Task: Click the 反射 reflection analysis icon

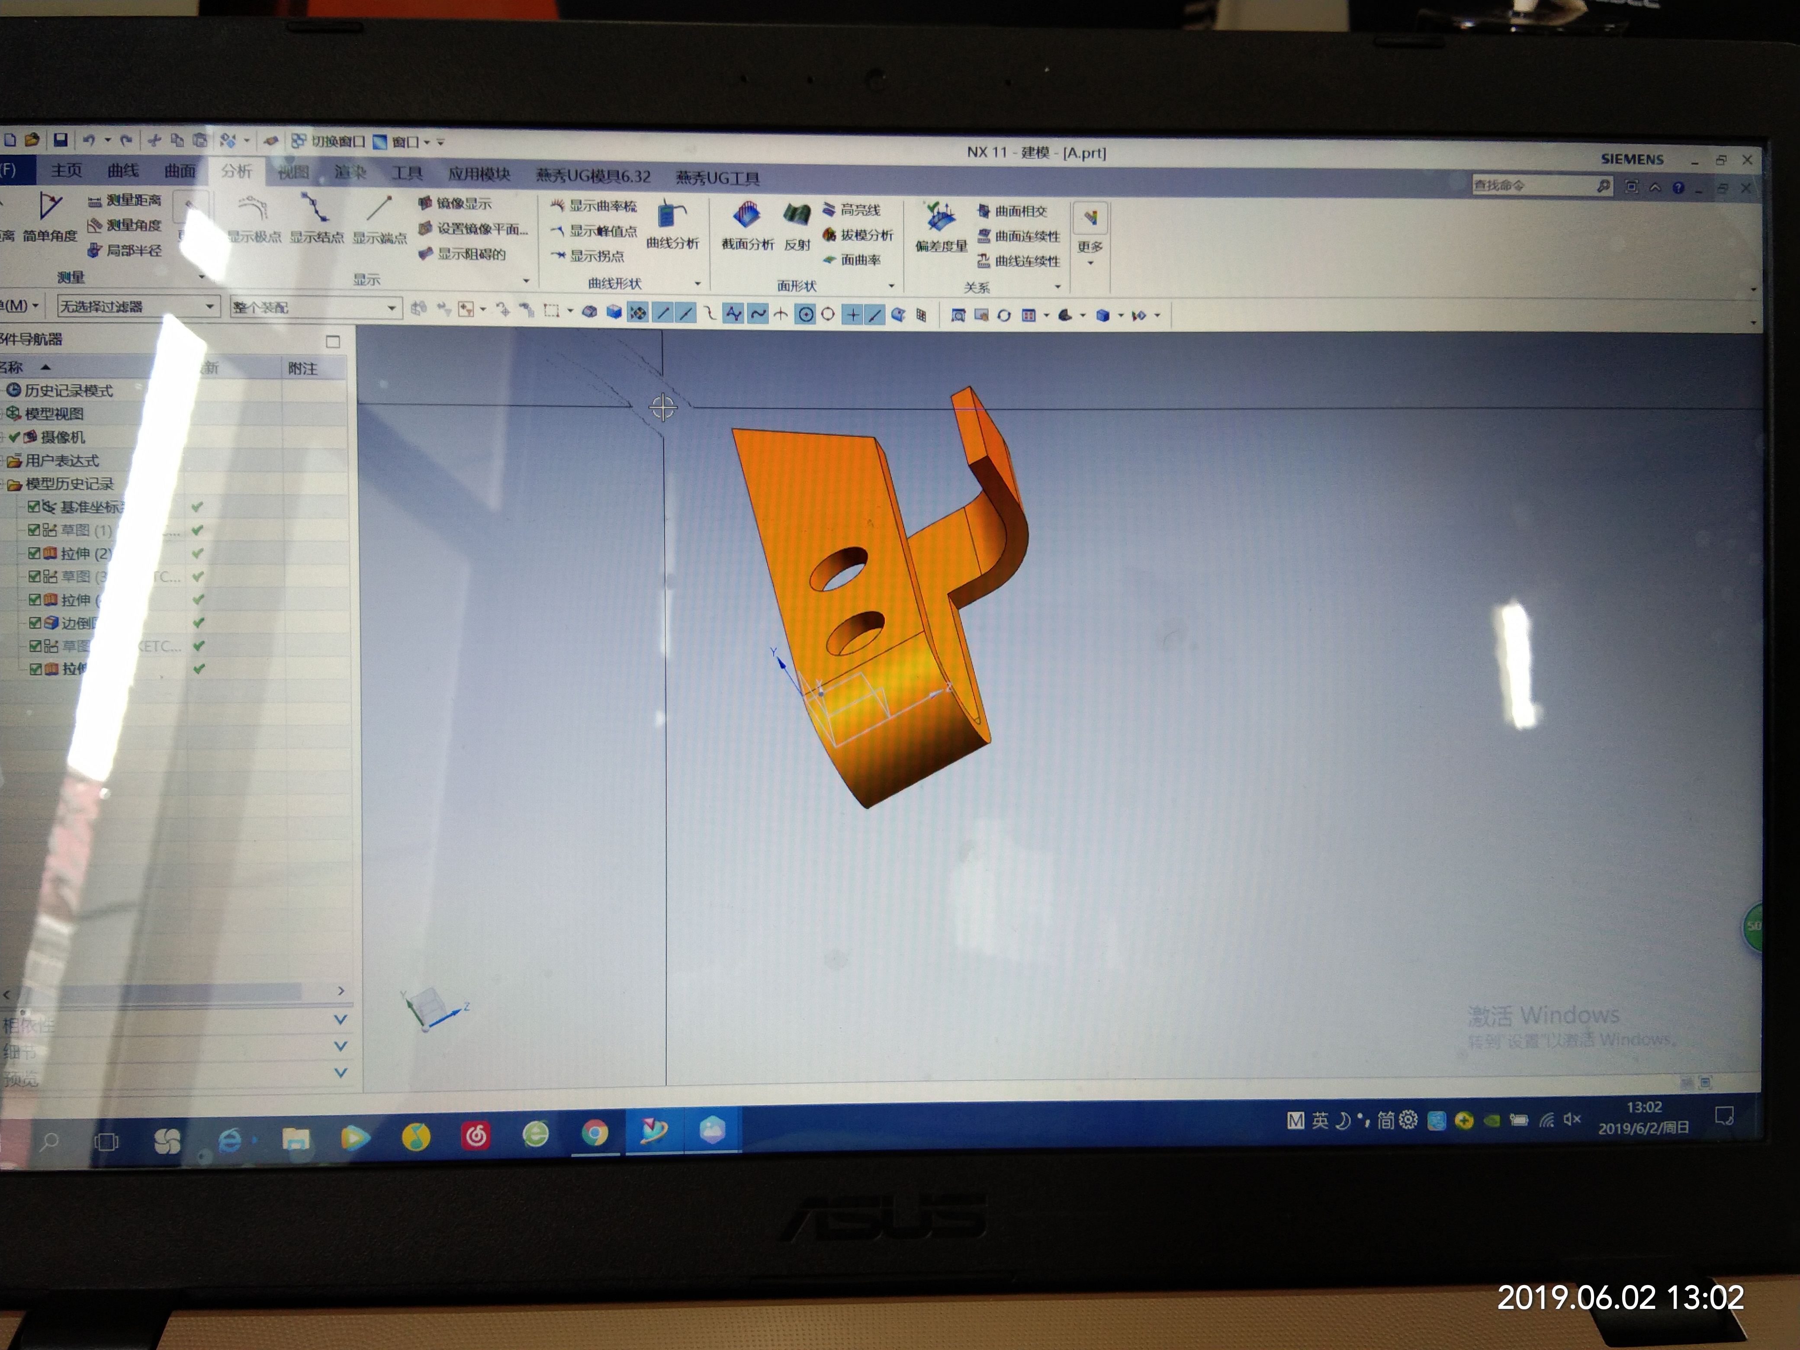Action: click(x=797, y=217)
